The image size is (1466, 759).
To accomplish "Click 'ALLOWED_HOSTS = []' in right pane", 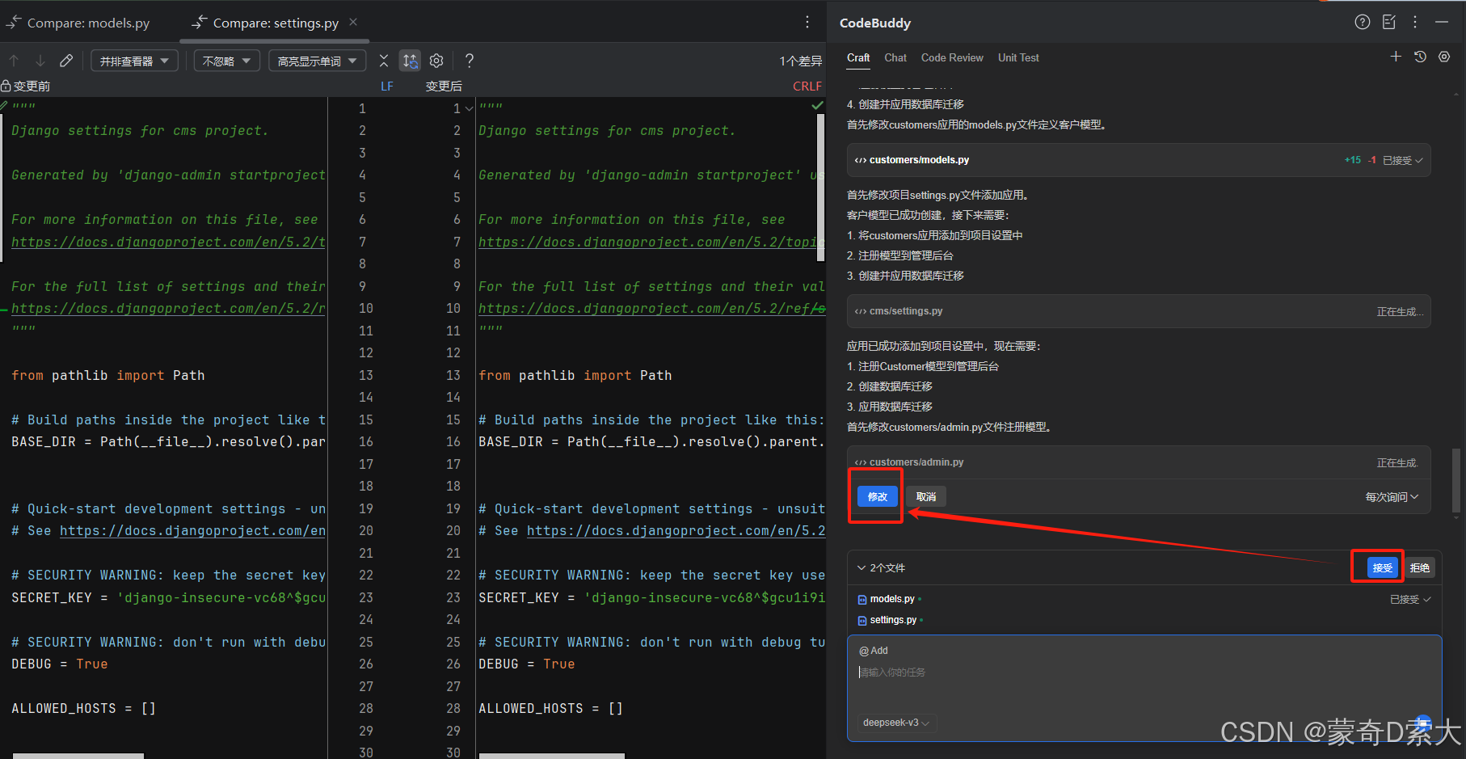I will tap(550, 708).
